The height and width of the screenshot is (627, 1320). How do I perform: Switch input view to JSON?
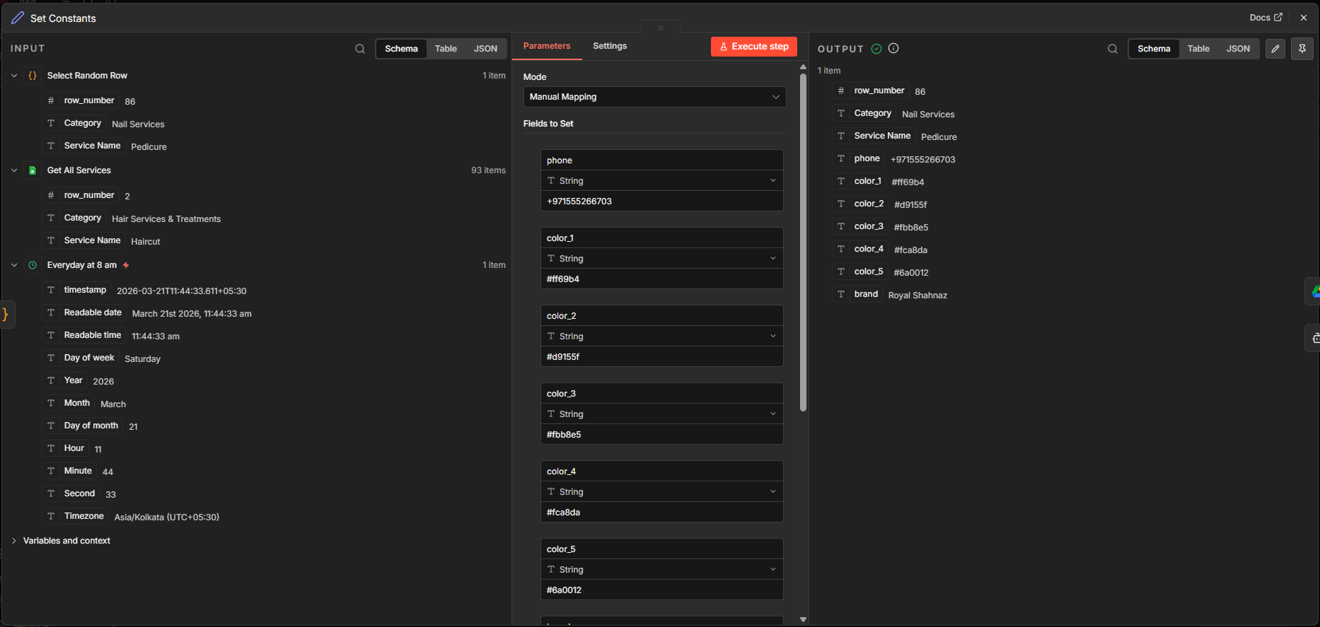[x=485, y=49]
